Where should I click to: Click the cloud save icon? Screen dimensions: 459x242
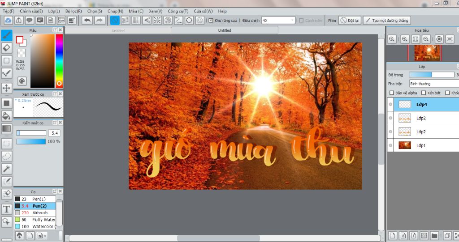(x=8, y=21)
